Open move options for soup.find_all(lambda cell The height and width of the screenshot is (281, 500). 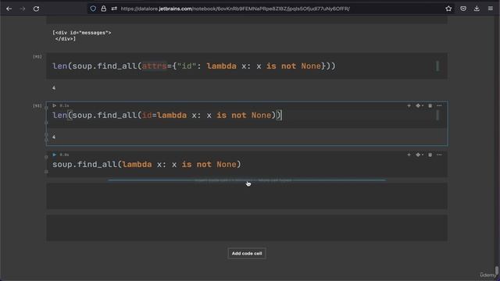[419, 155]
